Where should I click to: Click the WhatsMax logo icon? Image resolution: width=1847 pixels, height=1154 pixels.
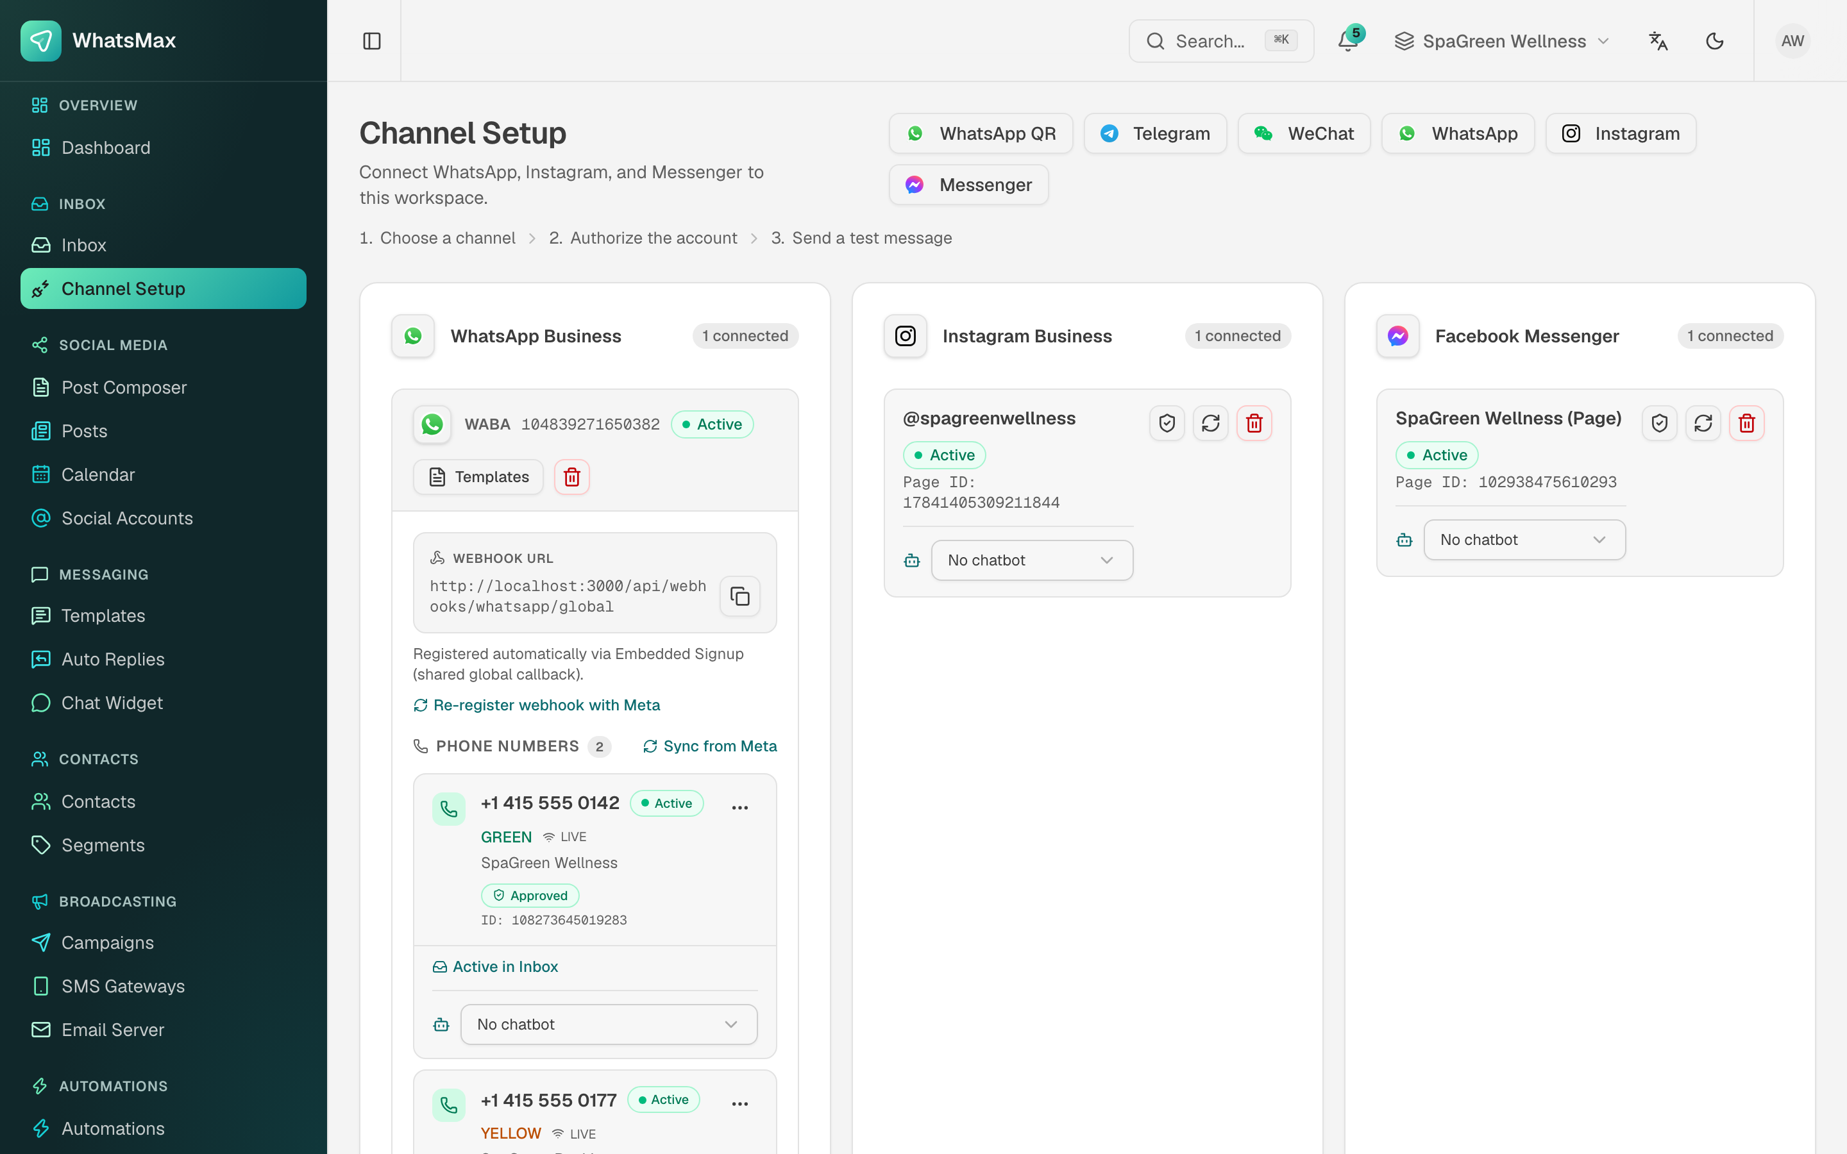41,41
